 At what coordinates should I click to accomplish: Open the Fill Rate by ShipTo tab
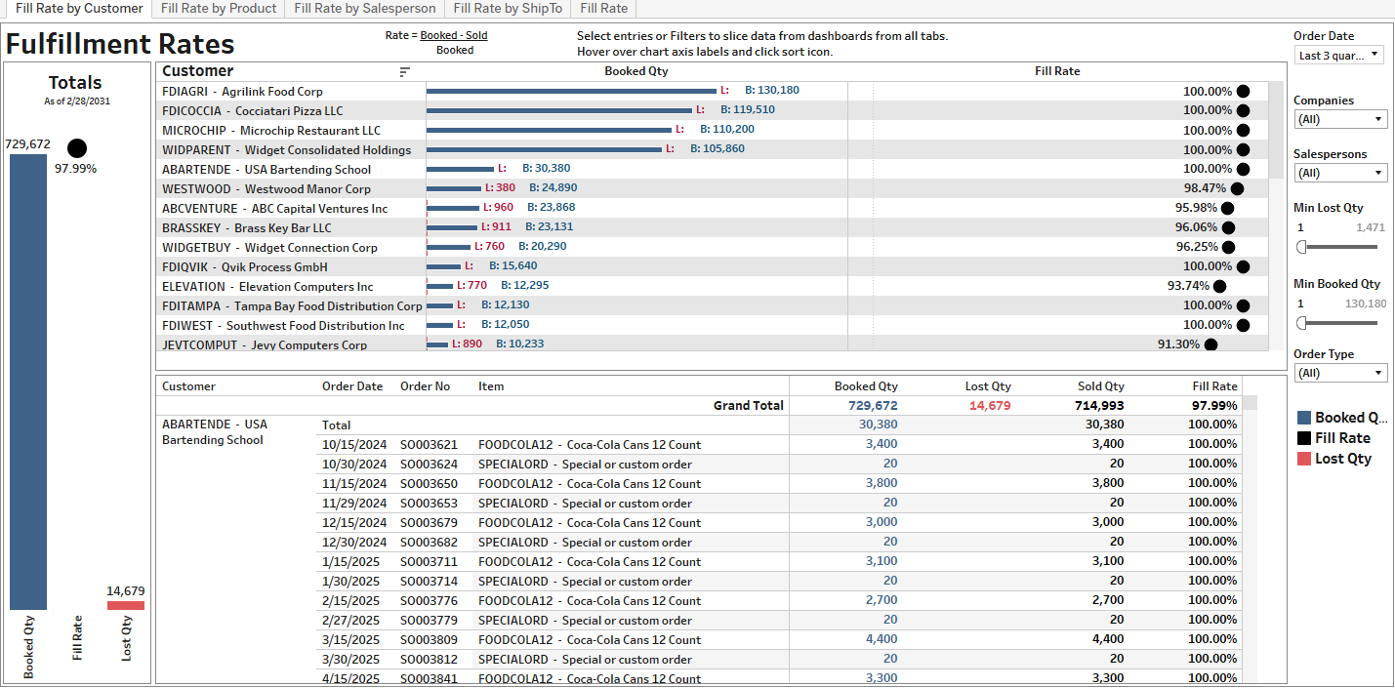[x=506, y=8]
